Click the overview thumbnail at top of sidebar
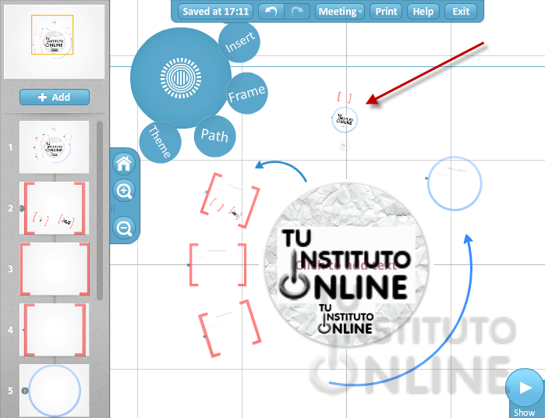The height and width of the screenshot is (418, 545). (x=55, y=42)
